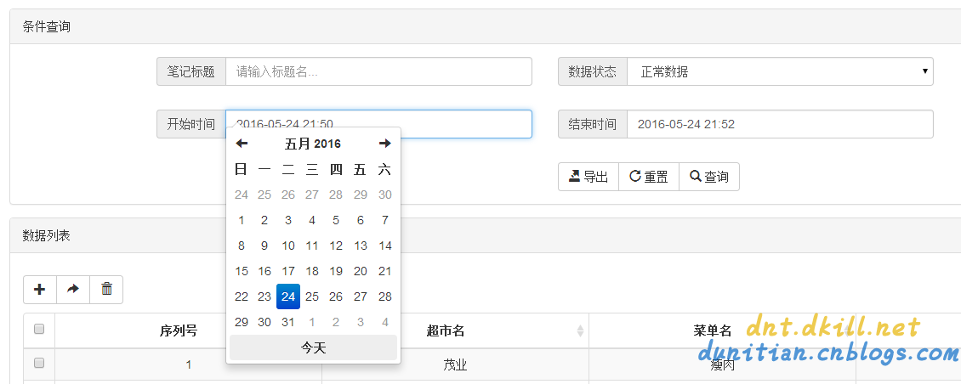Image resolution: width=961 pixels, height=384 pixels.
Task: Click the share arrow toolbar button
Action: click(x=73, y=290)
